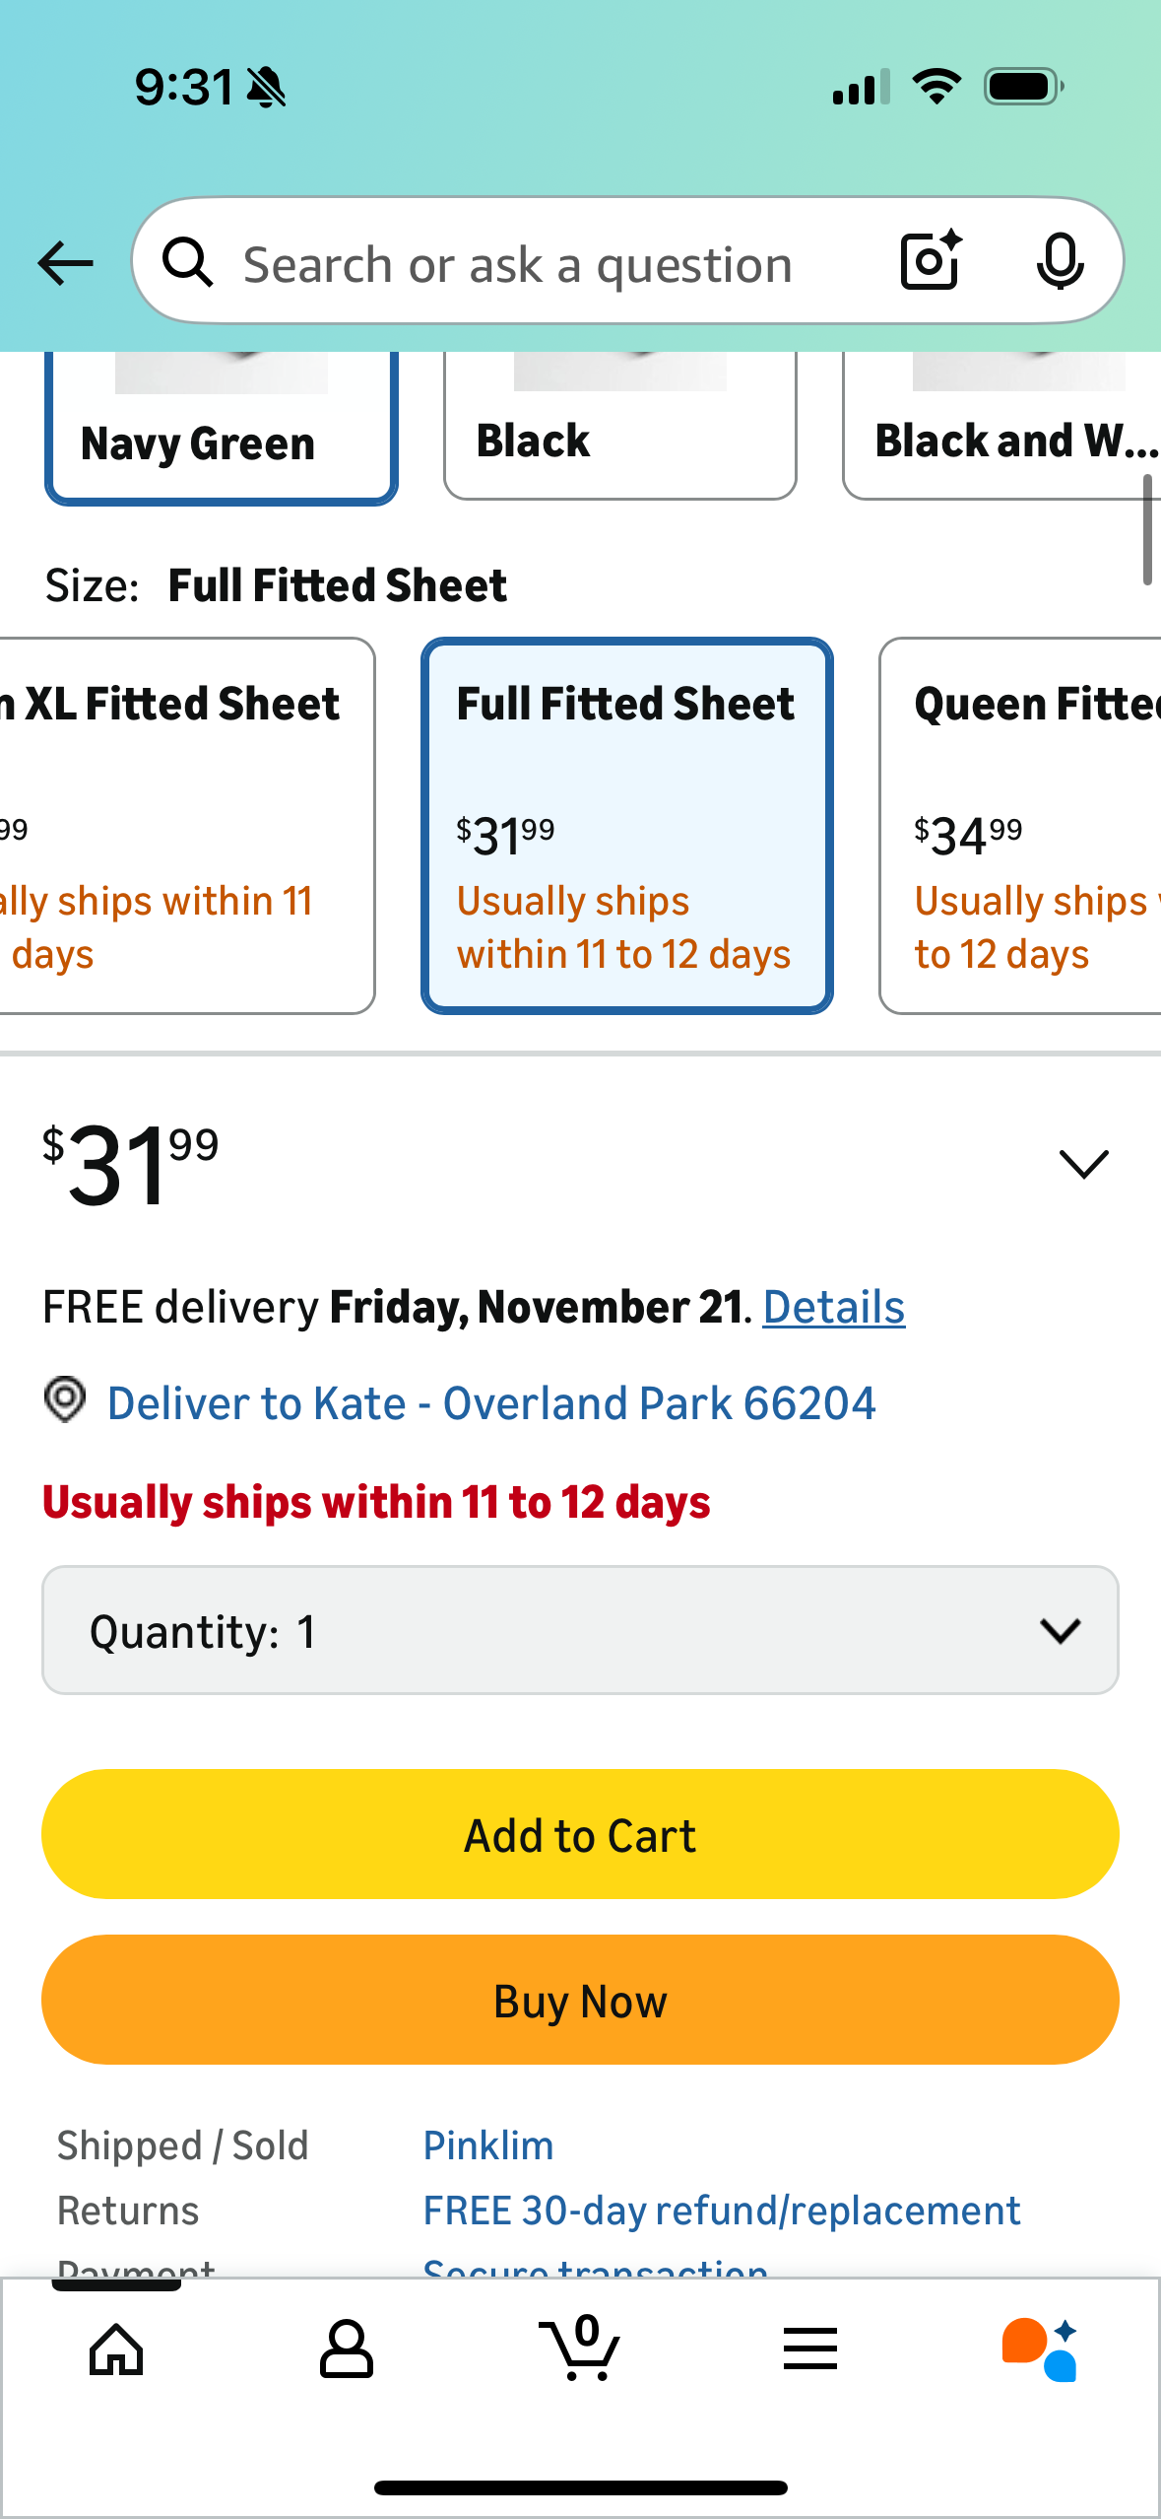Image resolution: width=1161 pixels, height=2519 pixels.
Task: Select the Black color option
Action: click(619, 434)
